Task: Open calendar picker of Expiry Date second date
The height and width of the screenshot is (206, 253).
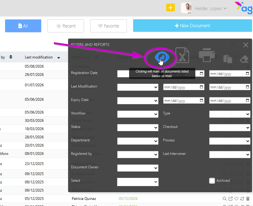Action: [x=247, y=100]
